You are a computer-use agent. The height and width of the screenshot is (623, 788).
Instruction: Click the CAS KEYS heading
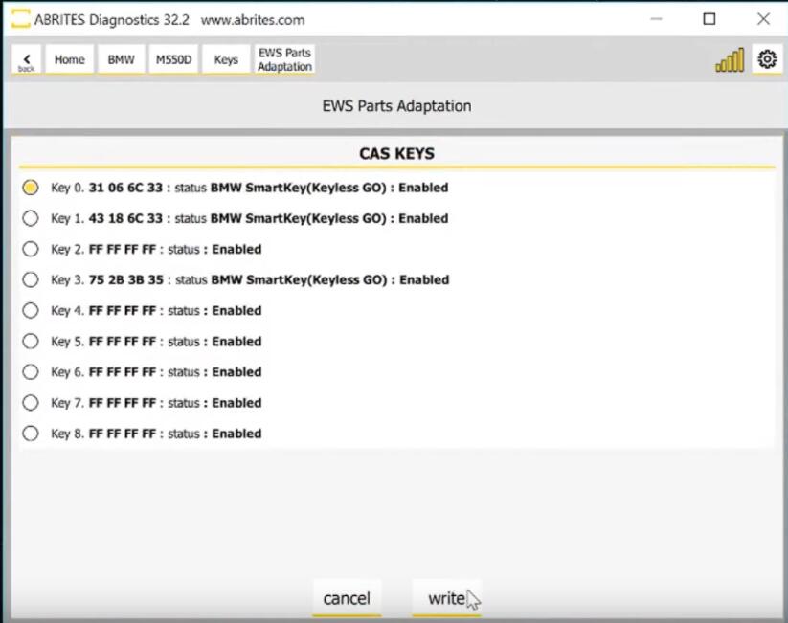[x=396, y=154]
